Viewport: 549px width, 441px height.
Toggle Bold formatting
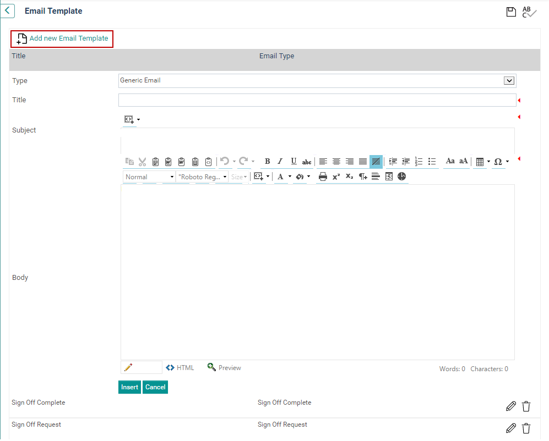[267, 162]
